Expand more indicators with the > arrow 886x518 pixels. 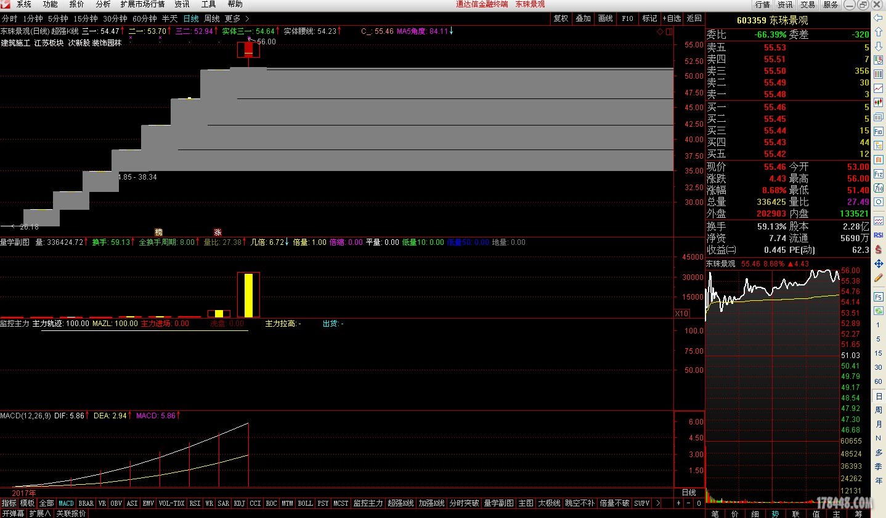coord(657,503)
